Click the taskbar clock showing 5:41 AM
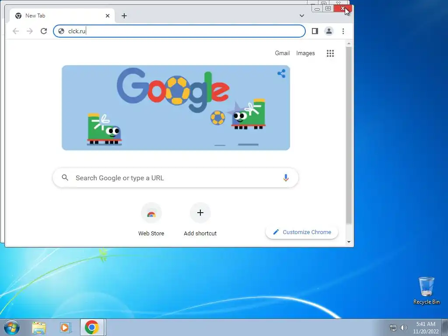448x336 pixels. click(426, 328)
